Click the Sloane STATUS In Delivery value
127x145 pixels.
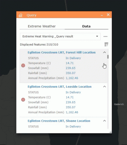tap(73, 127)
